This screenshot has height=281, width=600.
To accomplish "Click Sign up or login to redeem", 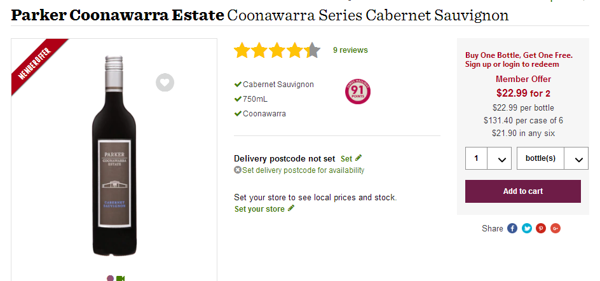I will click(x=512, y=64).
